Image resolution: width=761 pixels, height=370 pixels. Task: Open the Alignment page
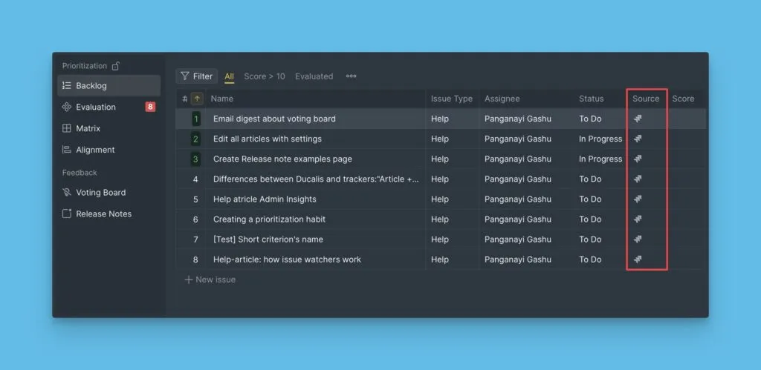point(95,150)
